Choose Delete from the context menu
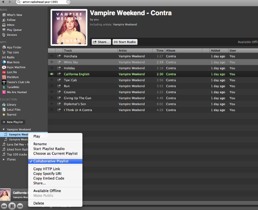The height and width of the screenshot is (210, 258). pyautogui.click(x=55, y=203)
